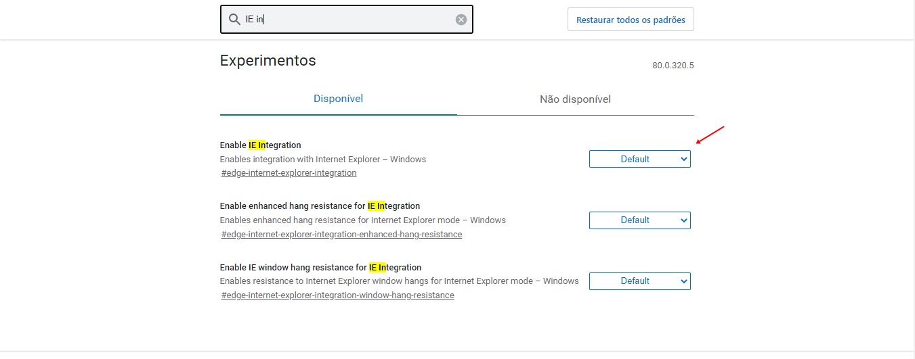Click #edge-internet-explorer-integration-window-hang-resistance anchor link

point(337,295)
